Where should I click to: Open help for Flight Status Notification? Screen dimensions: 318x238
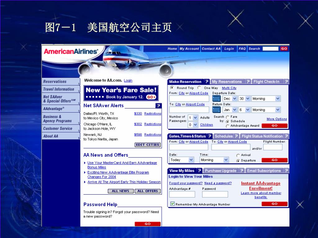pos(286,136)
